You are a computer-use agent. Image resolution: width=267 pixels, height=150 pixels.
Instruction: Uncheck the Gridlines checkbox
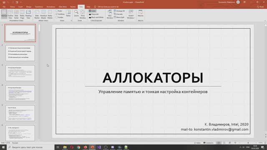tap(60, 14)
